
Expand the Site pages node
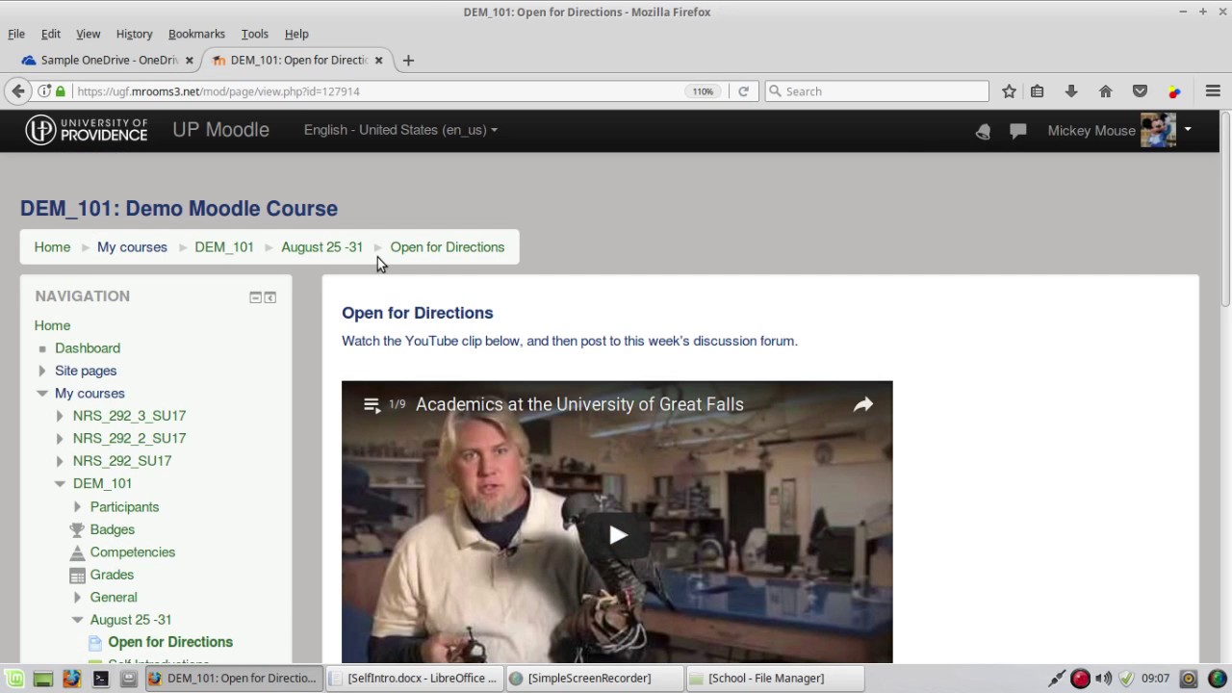[x=42, y=371]
